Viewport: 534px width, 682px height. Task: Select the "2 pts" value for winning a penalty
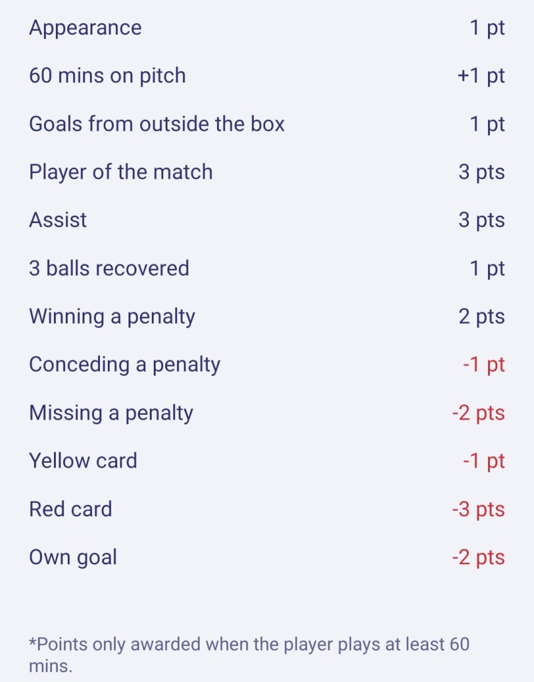coord(481,316)
